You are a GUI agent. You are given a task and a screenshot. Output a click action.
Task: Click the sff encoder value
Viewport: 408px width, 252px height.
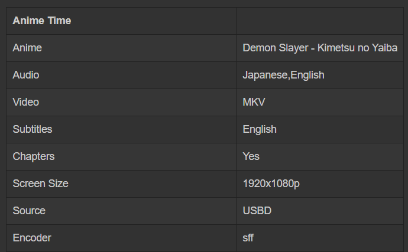(248, 238)
